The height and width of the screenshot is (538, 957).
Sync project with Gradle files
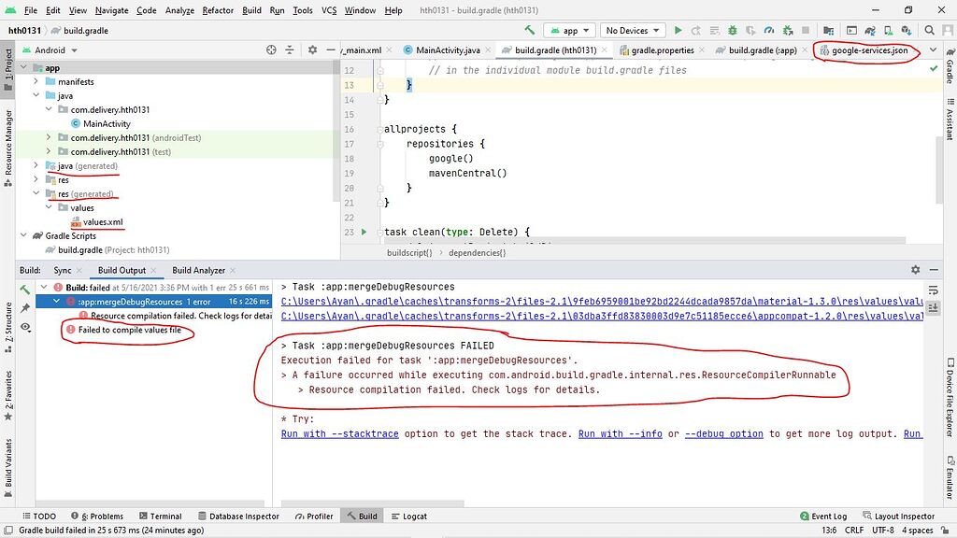pyautogui.click(x=869, y=30)
